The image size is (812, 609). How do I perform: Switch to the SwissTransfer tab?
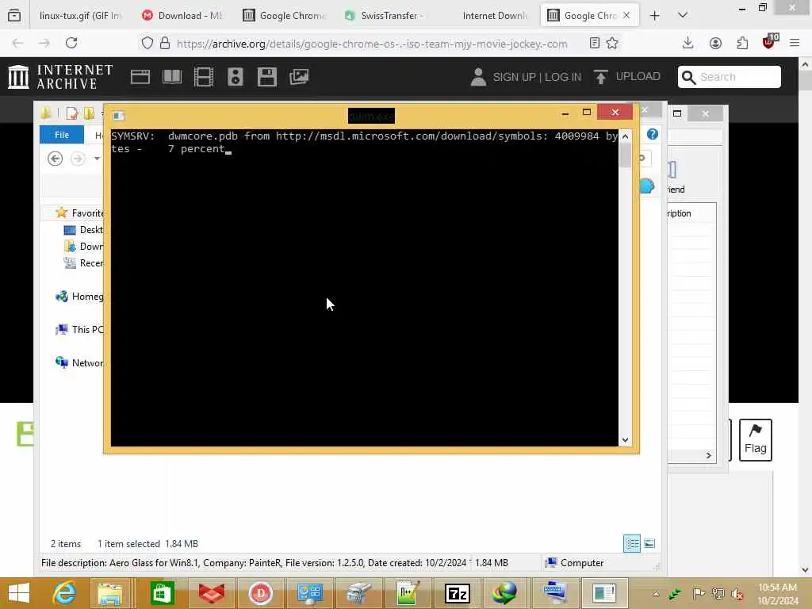385,16
